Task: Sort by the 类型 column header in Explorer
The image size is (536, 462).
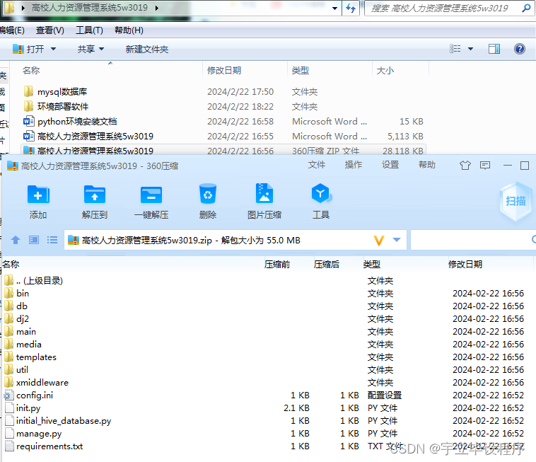Action: coord(301,71)
